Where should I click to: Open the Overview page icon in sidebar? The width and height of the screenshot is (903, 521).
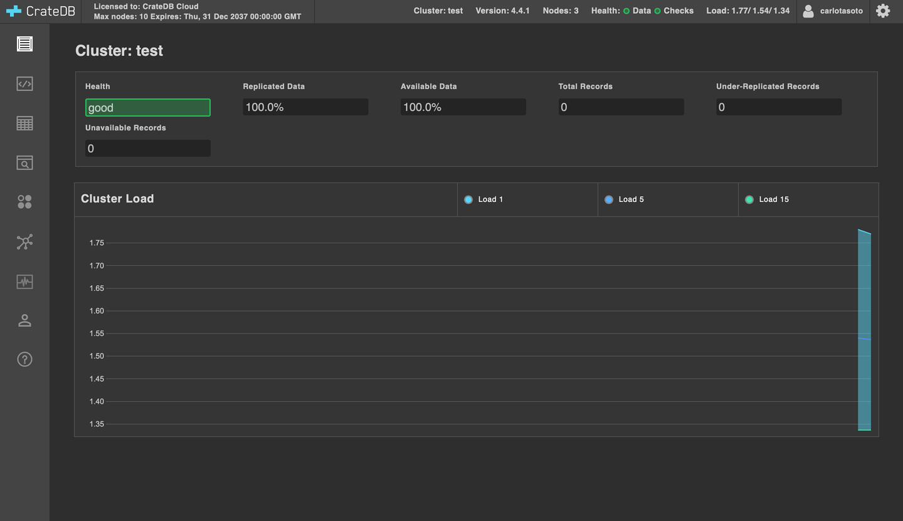coord(24,44)
